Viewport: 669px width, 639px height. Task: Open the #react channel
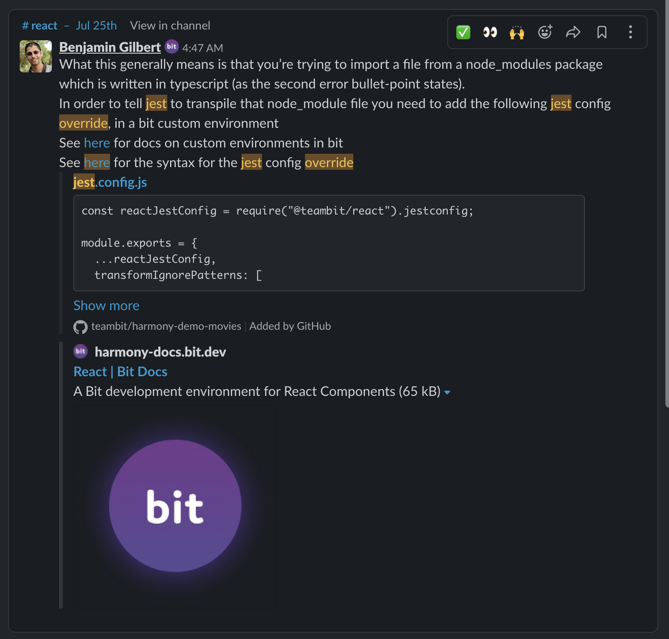pos(40,25)
